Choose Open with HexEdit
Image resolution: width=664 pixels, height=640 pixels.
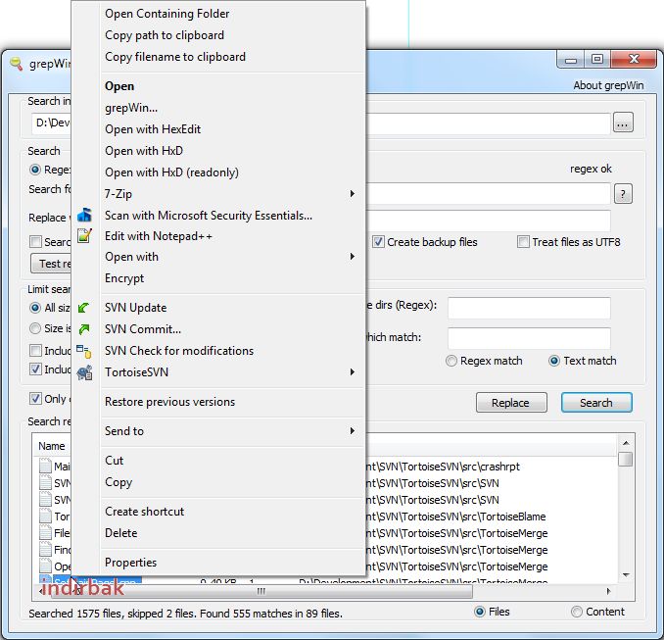(153, 129)
